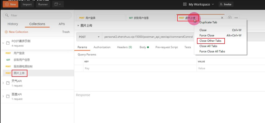This screenshot has width=265, height=123.
Task: Open tab options via three-dots icon
Action: tap(236, 18)
